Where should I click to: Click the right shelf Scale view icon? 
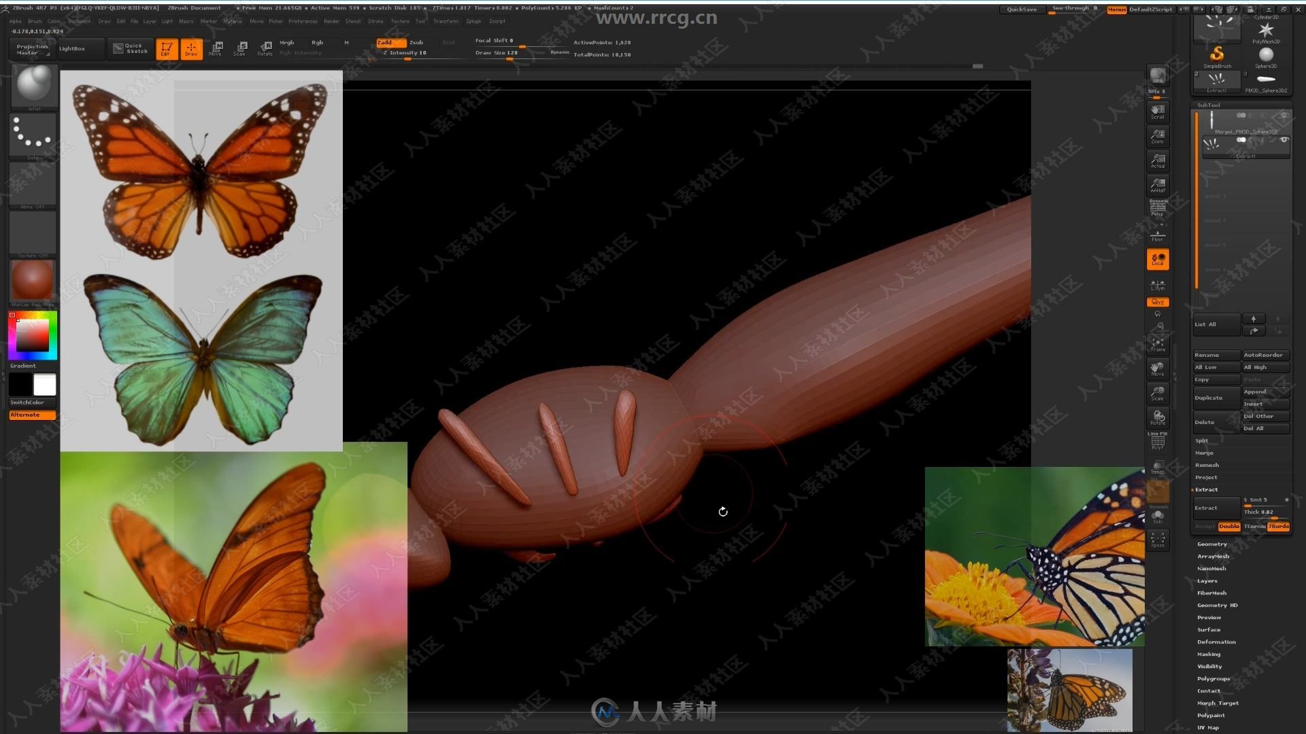pyautogui.click(x=1158, y=394)
